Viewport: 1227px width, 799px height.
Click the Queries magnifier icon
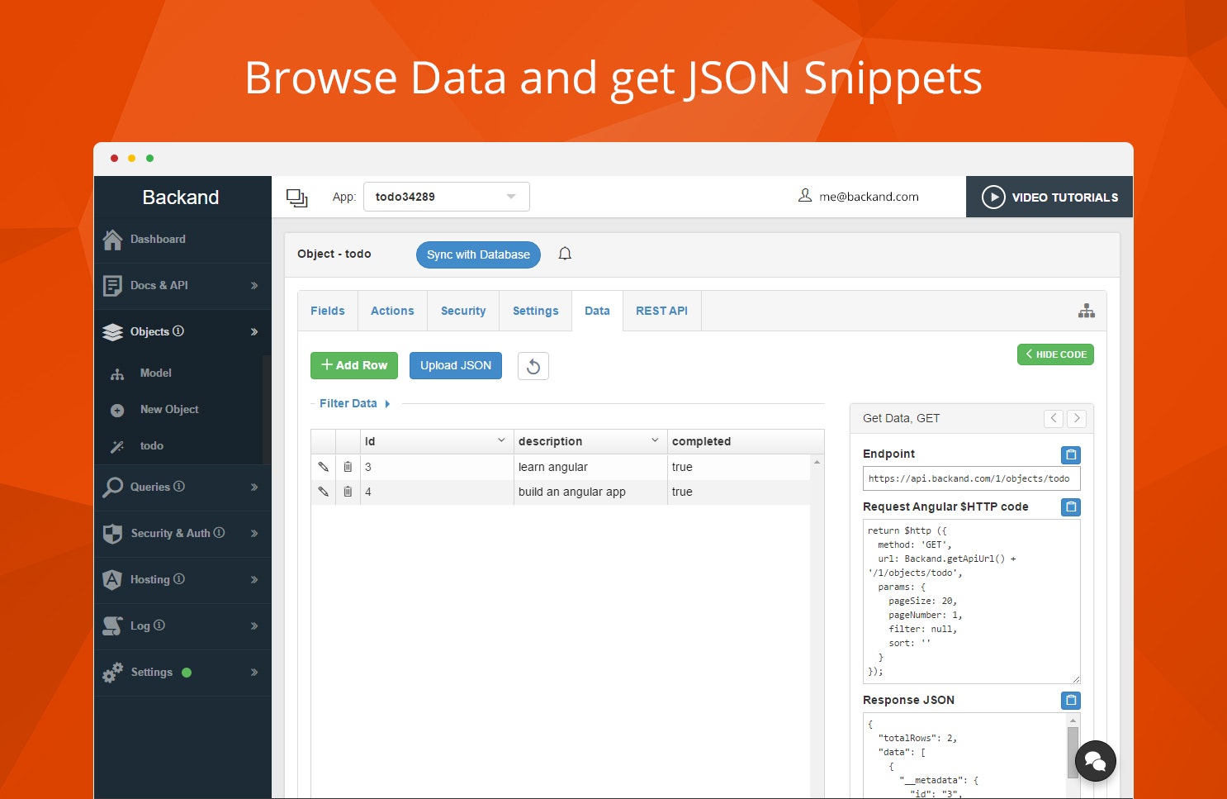click(112, 487)
